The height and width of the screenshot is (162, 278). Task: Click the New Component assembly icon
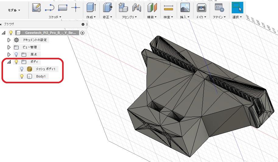tap(123, 8)
